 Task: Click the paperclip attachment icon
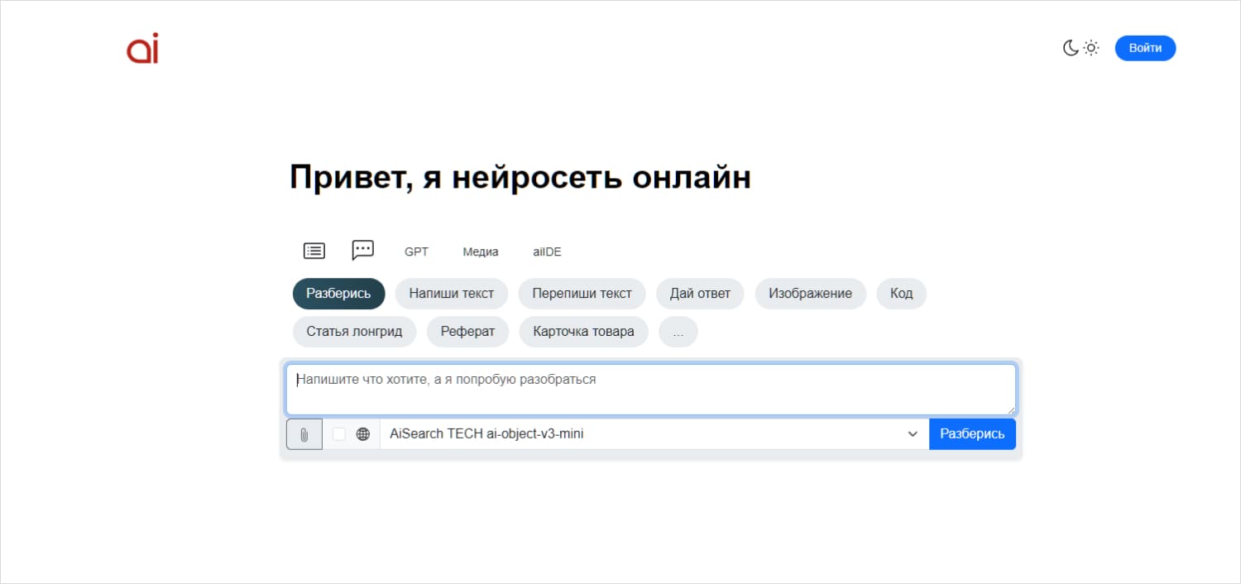(x=304, y=433)
